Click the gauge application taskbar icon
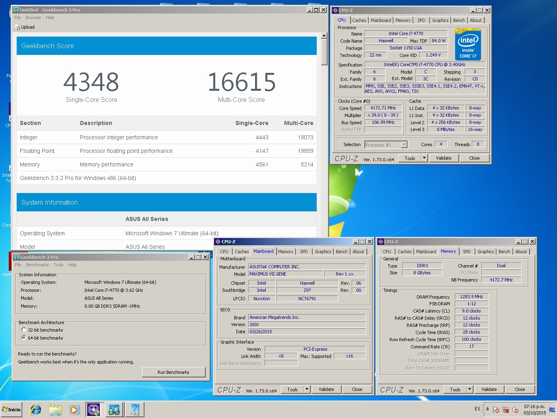Viewport: 557px width, 418px height. (135, 409)
